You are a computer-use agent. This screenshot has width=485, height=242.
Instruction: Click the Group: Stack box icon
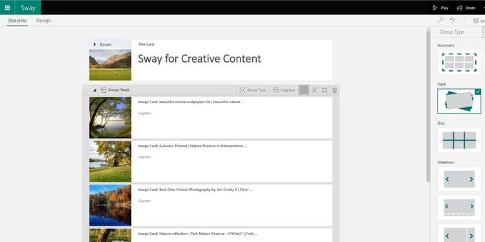point(104,90)
